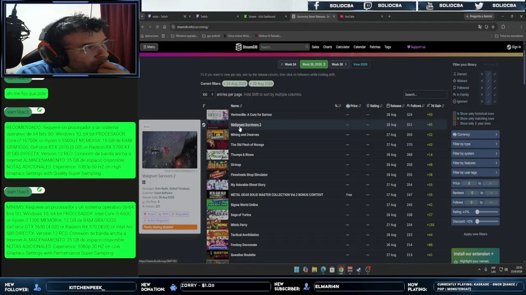Include only Wished games with the check toggle
Image resolution: width=526 pixels, height=295 pixels.
coord(495,81)
